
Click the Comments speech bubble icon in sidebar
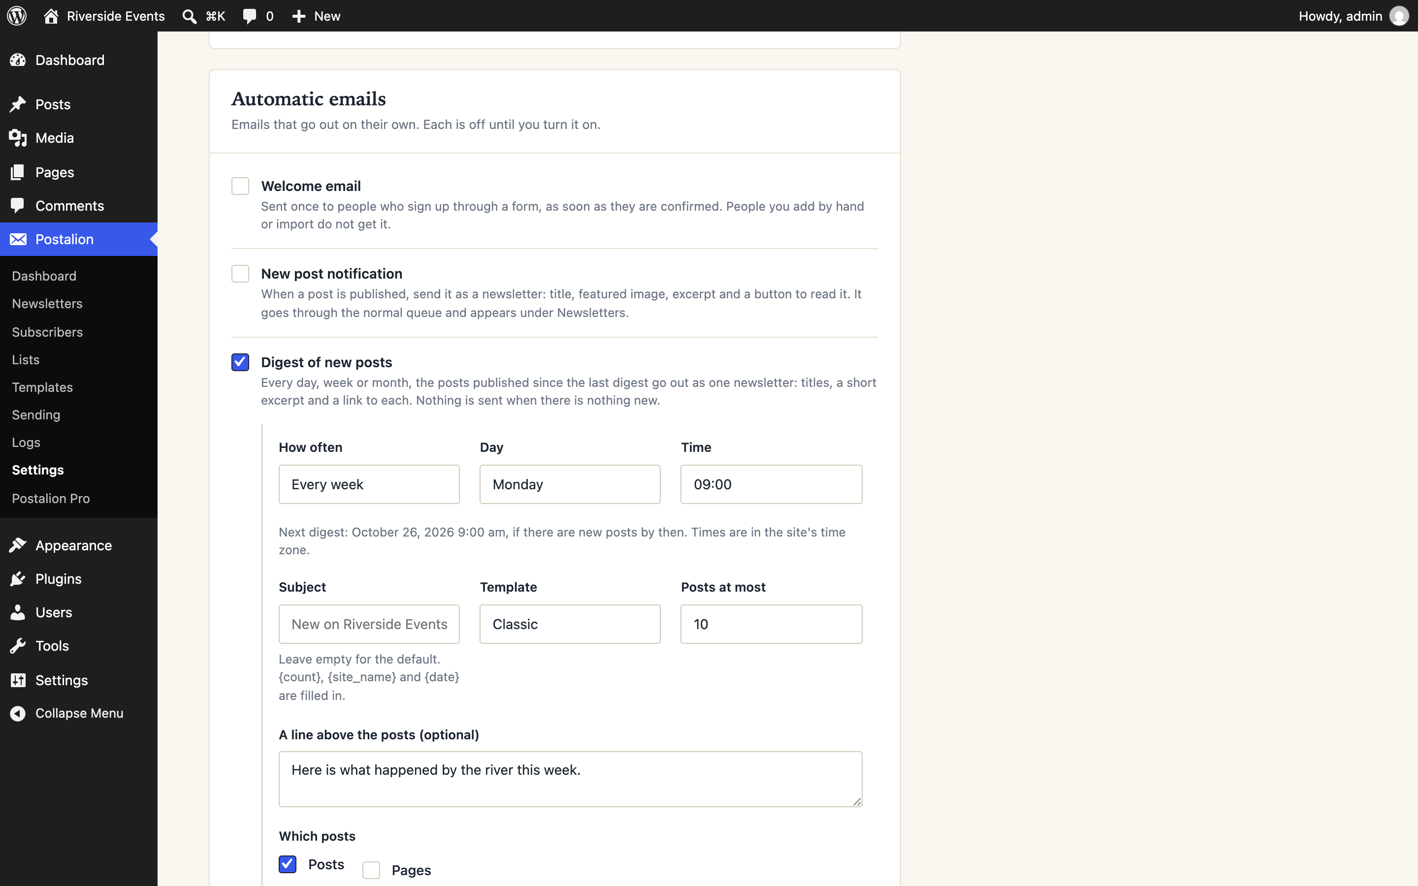pyautogui.click(x=18, y=206)
